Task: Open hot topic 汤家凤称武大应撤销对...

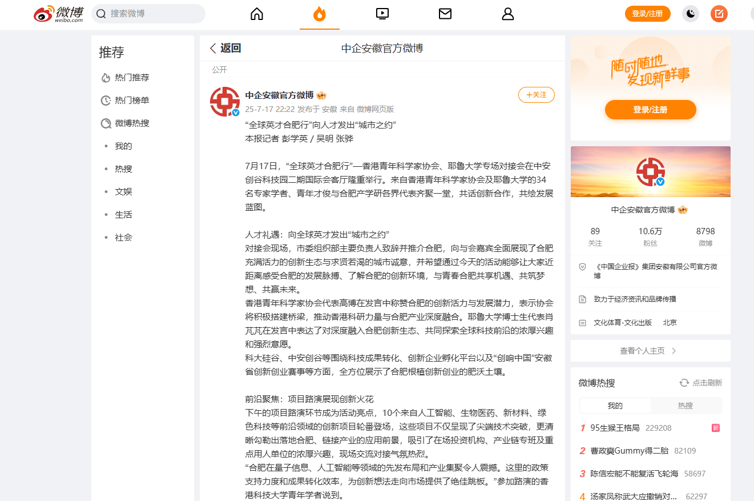Action: (634, 496)
